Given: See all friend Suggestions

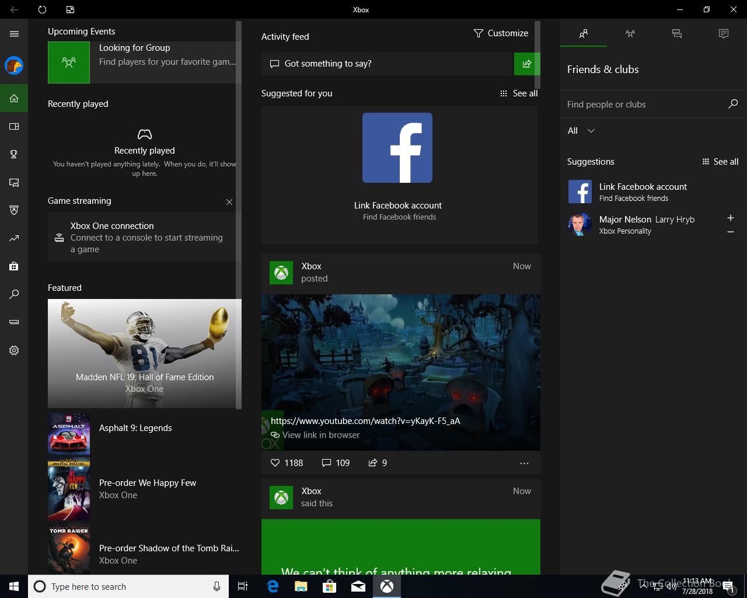Looking at the screenshot, I should pyautogui.click(x=720, y=162).
